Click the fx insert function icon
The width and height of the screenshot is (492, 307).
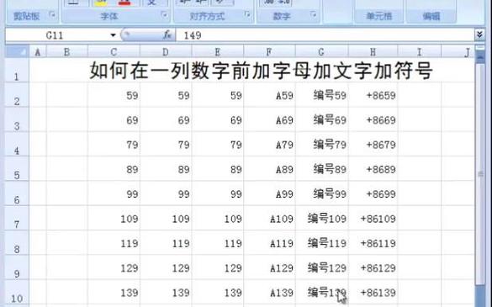tap(167, 34)
